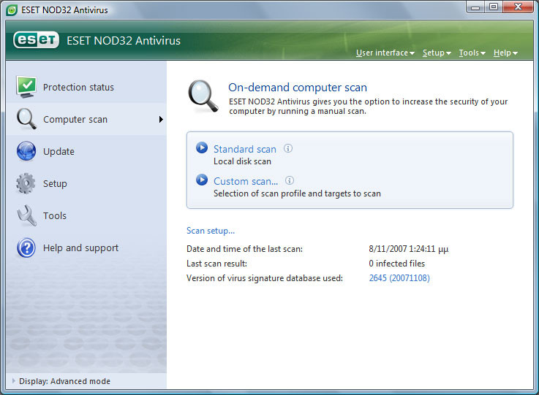Click the title bar application icon
Viewport: 539px width, 395px height.
pyautogui.click(x=12, y=10)
